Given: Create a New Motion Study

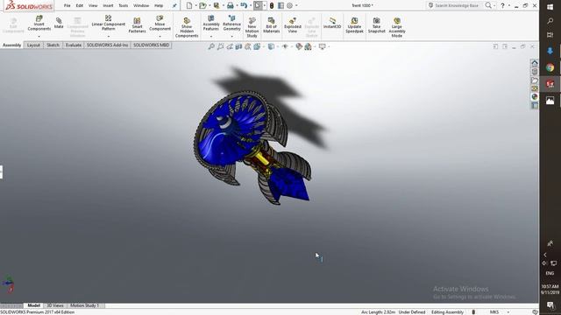Looking at the screenshot, I should (252, 27).
